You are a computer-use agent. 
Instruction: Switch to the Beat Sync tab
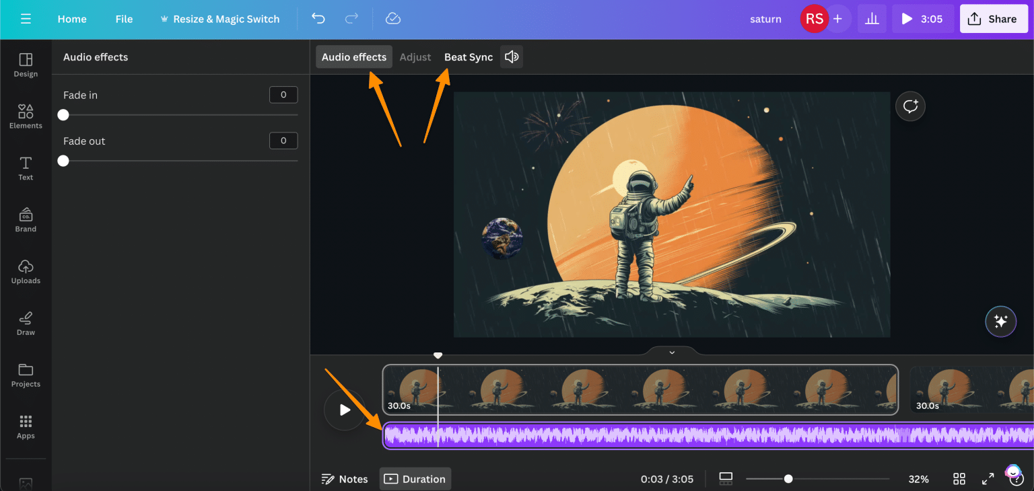(x=469, y=56)
